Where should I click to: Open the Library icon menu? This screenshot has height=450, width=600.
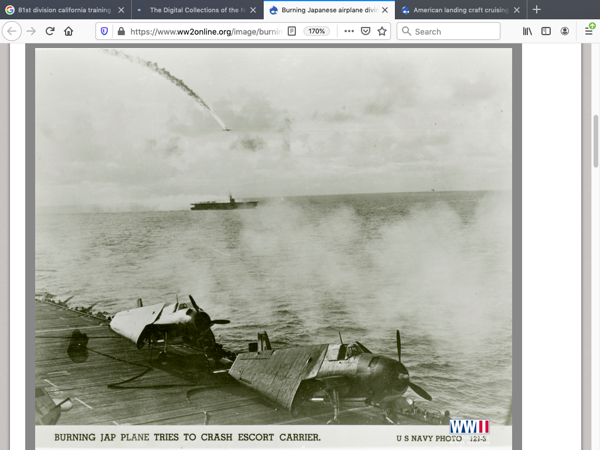pos(527,32)
